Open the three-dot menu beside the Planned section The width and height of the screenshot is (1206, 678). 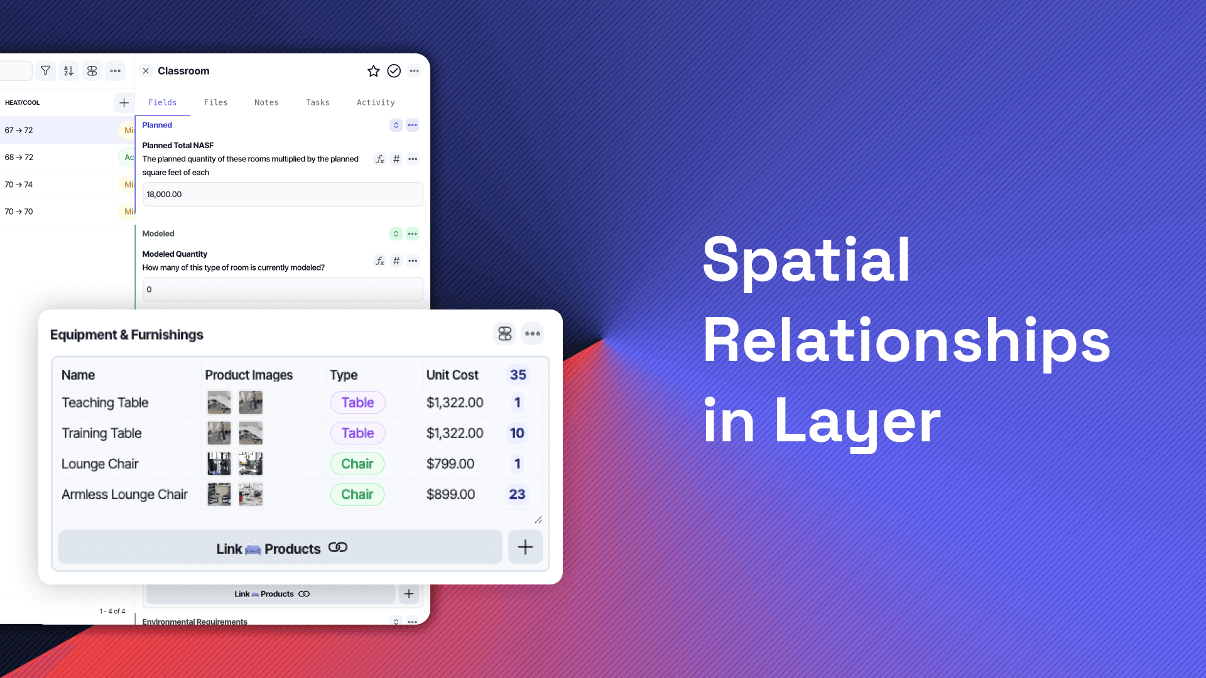413,125
